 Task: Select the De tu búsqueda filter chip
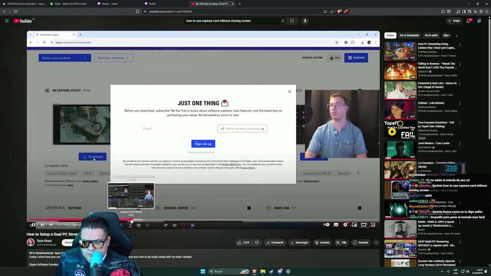(409, 35)
